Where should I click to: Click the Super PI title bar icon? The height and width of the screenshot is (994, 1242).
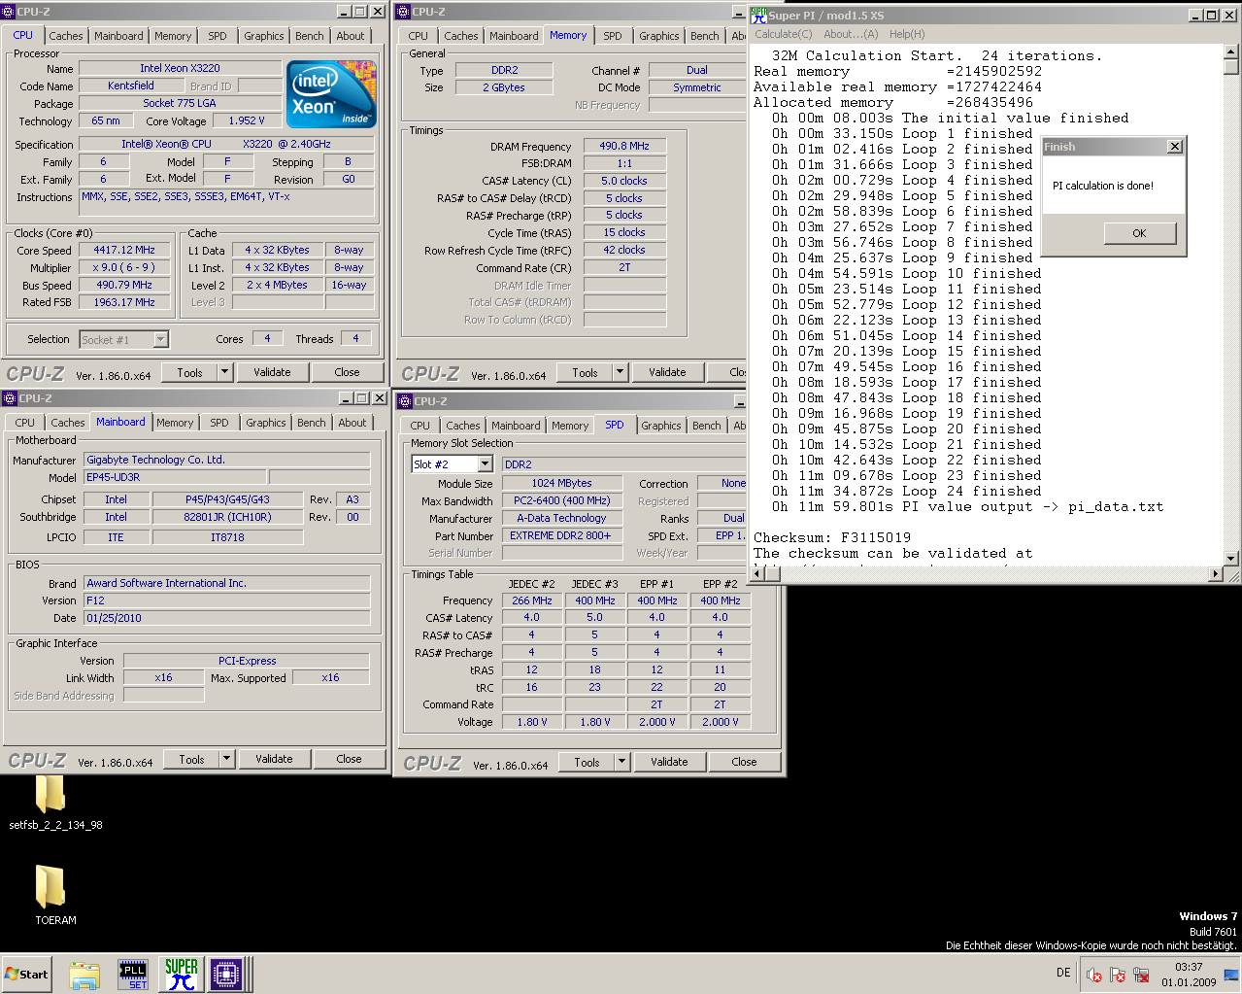point(758,15)
